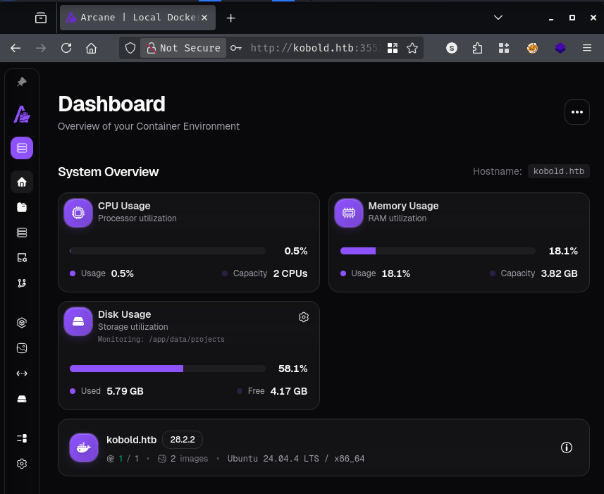
Task: Go to Dashboard home icon
Action: (x=22, y=182)
